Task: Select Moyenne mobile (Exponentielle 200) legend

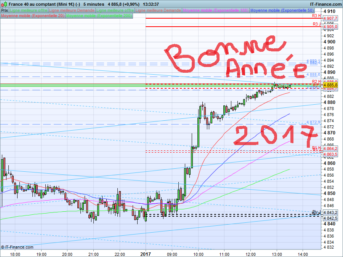Action: pos(99,16)
